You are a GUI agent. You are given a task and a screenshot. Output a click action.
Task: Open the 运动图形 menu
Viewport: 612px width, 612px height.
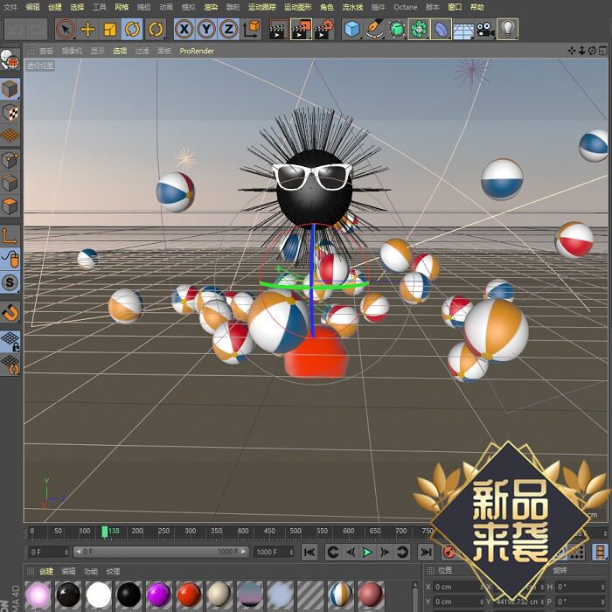click(x=298, y=7)
